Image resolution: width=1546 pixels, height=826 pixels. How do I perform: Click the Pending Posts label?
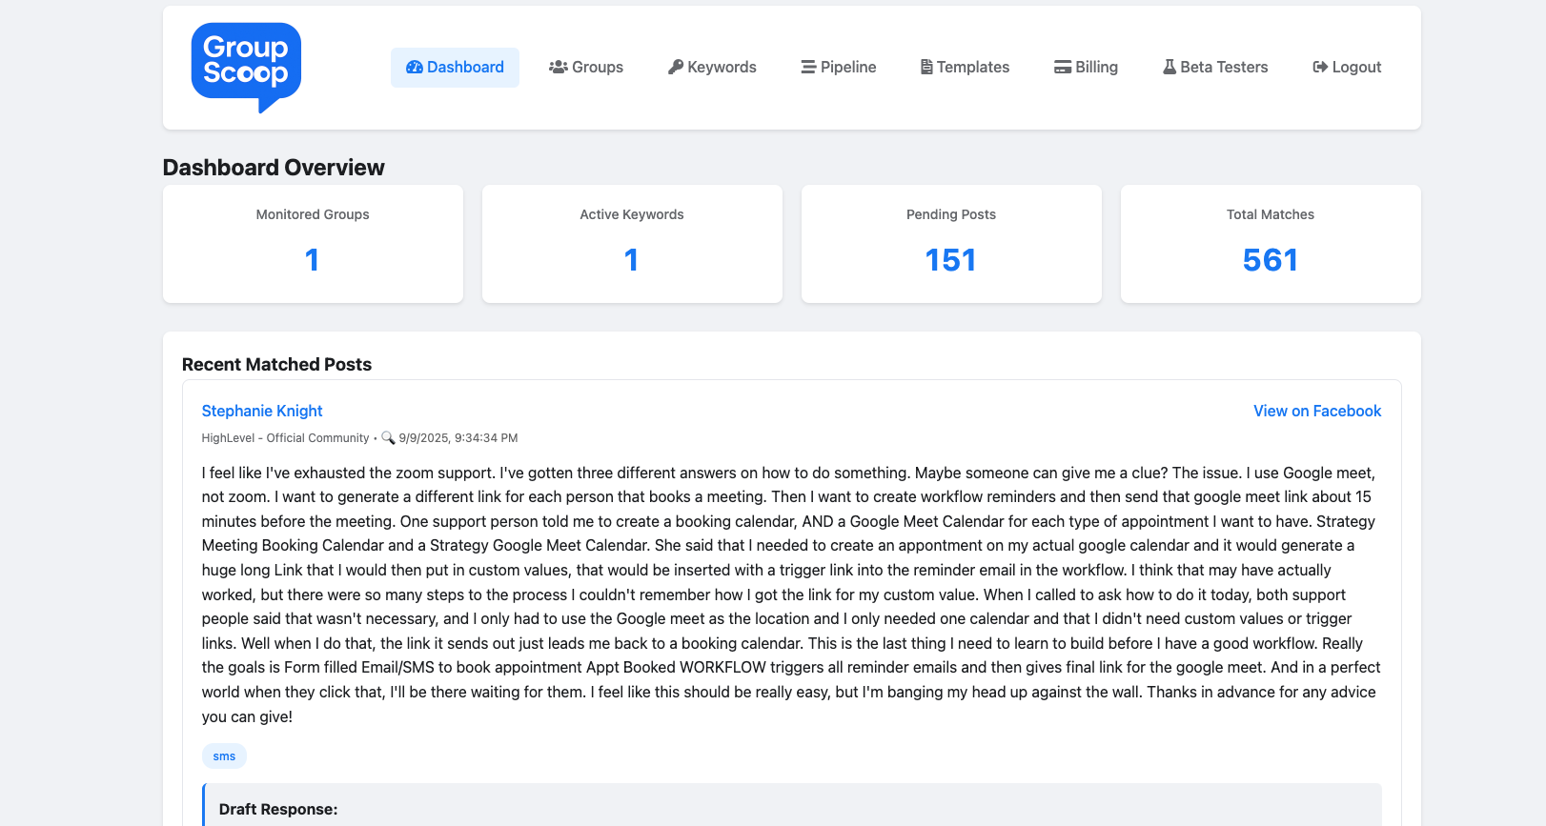click(x=951, y=214)
